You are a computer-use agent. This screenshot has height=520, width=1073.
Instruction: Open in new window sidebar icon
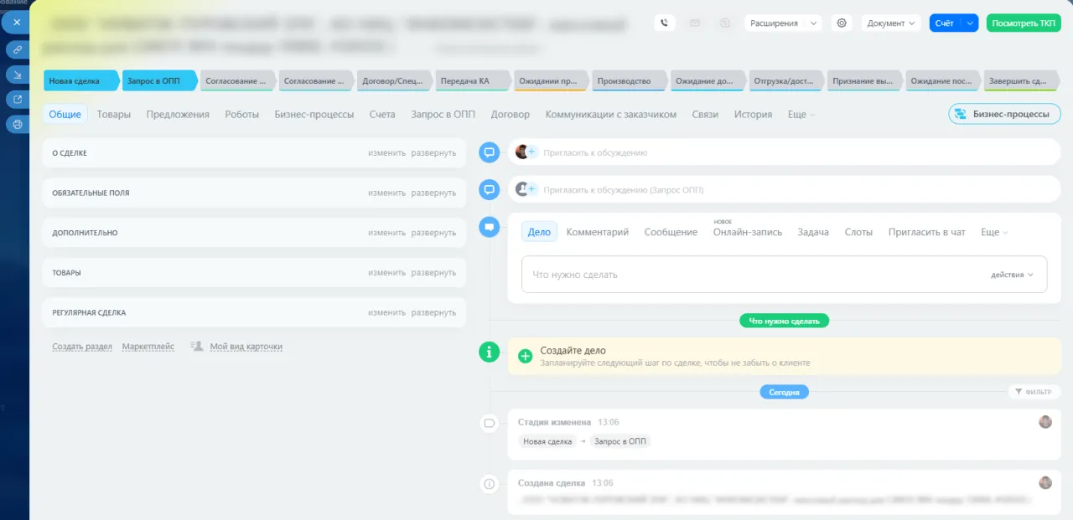tap(17, 100)
